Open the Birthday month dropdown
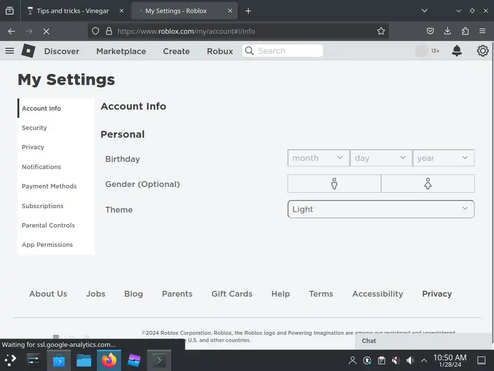Screen dimensions: 494x371 pyautogui.click(x=318, y=158)
